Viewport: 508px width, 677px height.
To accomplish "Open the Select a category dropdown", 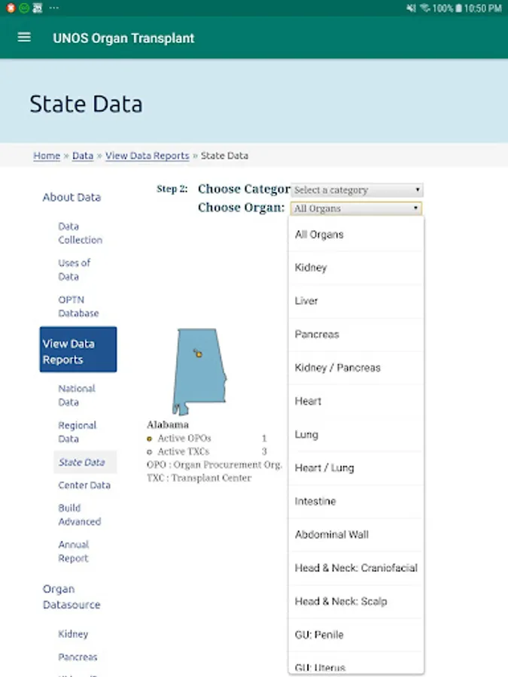I will pos(357,190).
